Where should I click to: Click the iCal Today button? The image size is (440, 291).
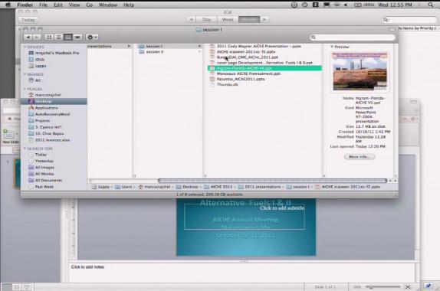(x=28, y=20)
